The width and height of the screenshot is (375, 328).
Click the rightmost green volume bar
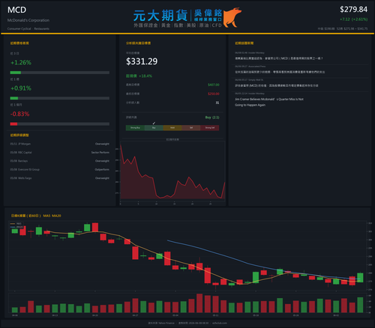point(360,305)
